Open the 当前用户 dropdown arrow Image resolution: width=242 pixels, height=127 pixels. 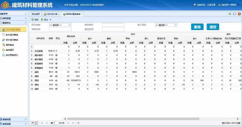click(238, 5)
